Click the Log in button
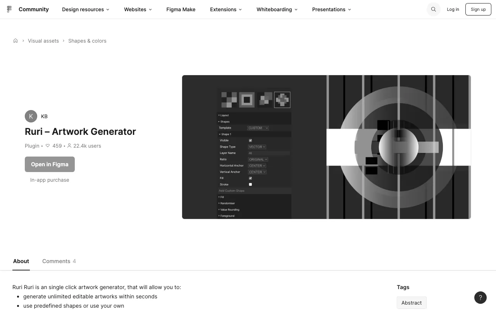Viewport: 496px width, 310px height. [453, 9]
